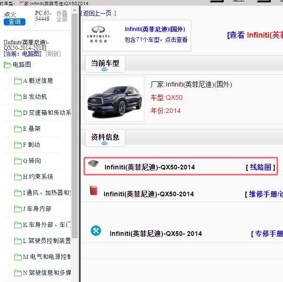
Task: Open folder icon for B 发动机
Action: (18, 97)
